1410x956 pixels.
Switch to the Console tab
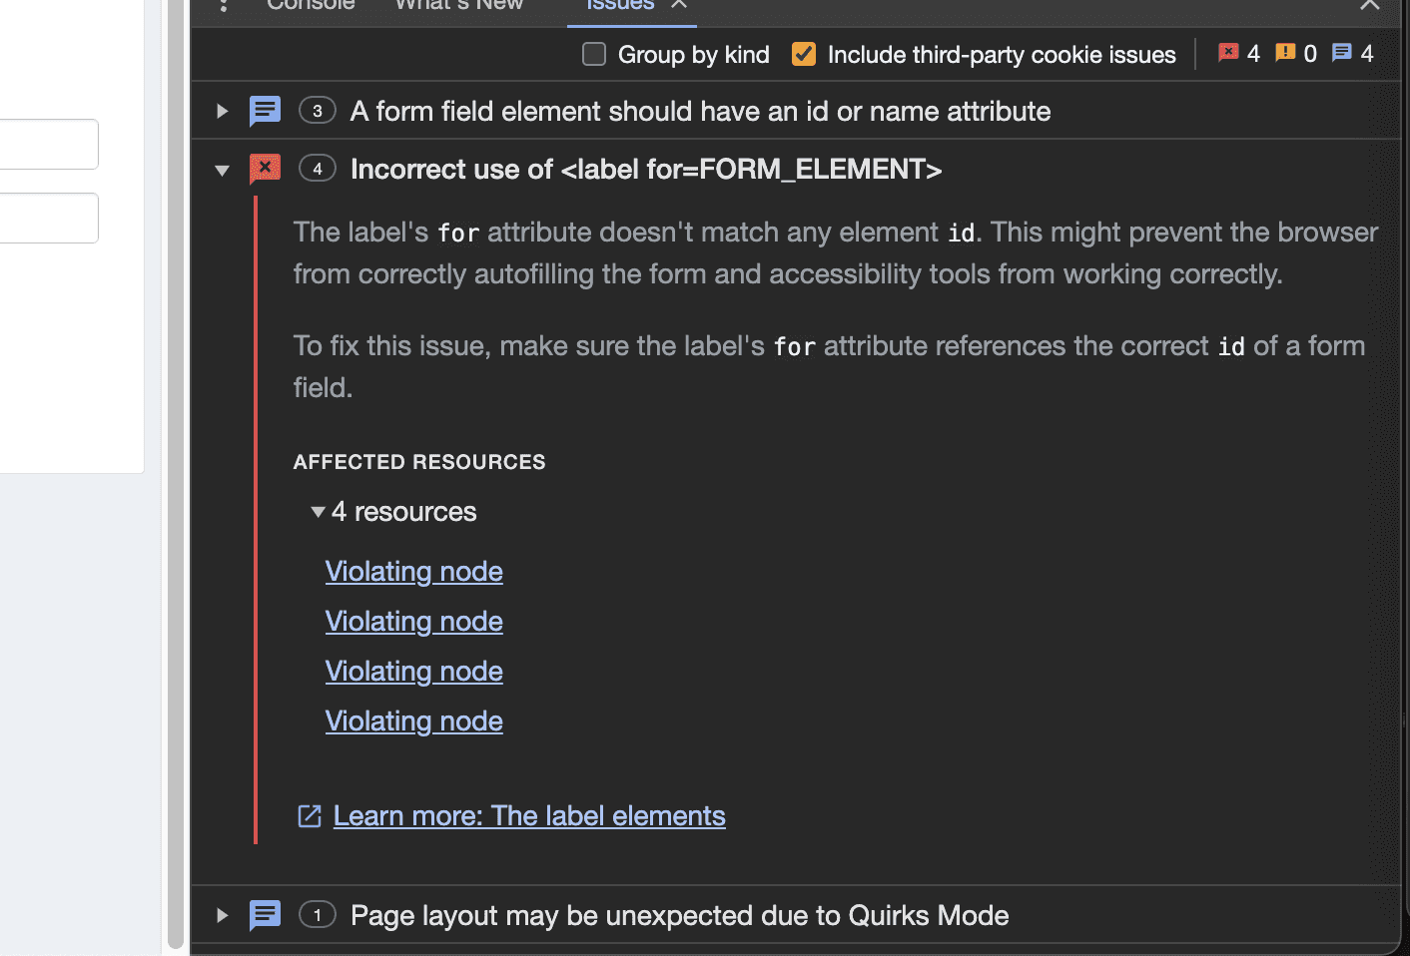(311, 5)
